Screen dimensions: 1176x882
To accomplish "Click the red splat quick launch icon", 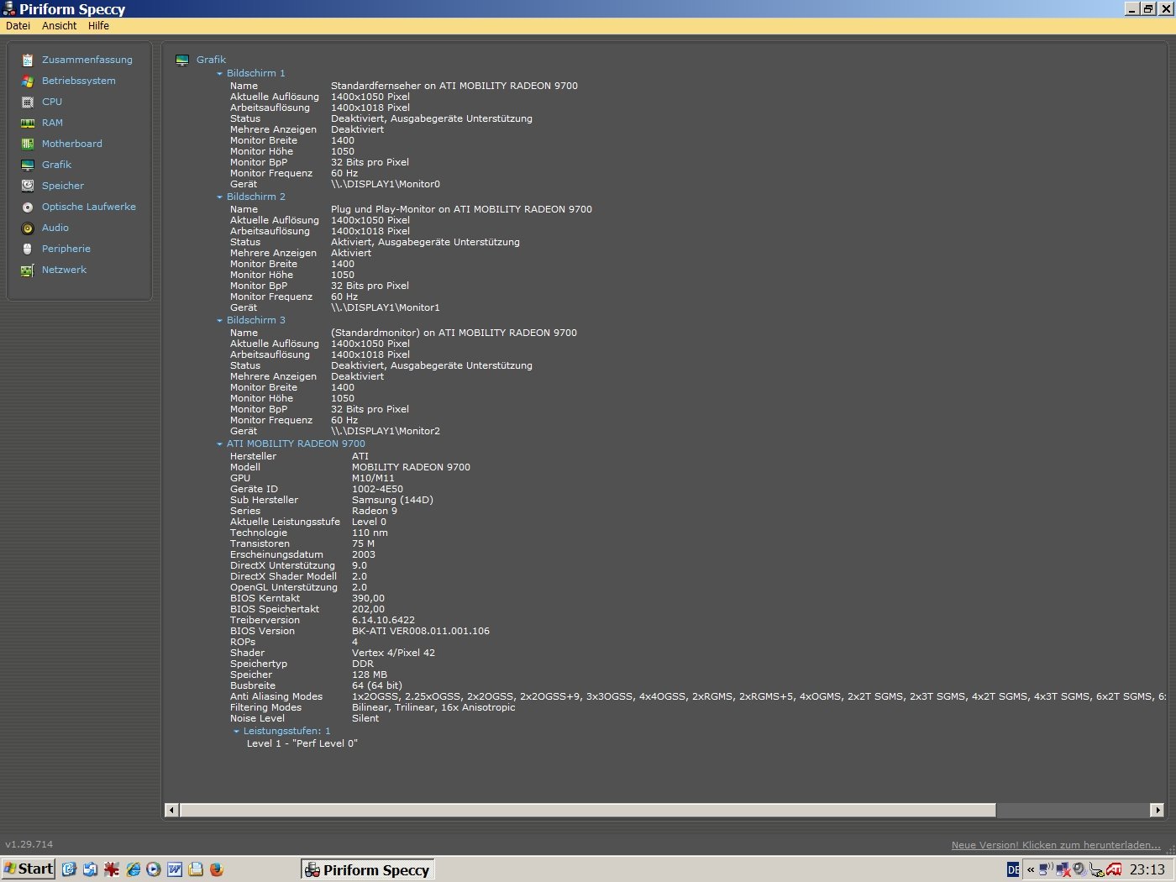I will [112, 869].
